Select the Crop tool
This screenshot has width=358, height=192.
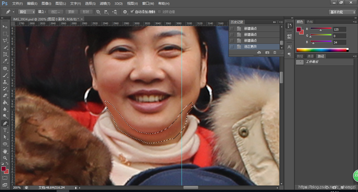pyautogui.click(x=5, y=54)
